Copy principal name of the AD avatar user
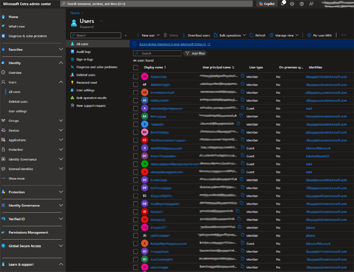Viewport: 354px width, 272px height. [x=242, y=76]
